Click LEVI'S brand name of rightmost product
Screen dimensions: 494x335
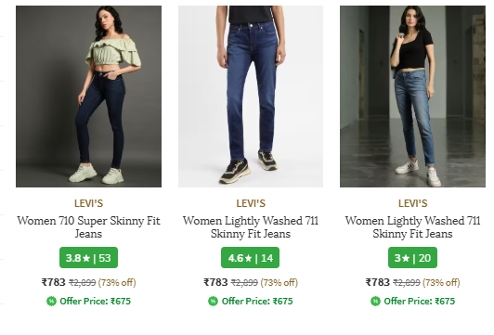point(412,203)
